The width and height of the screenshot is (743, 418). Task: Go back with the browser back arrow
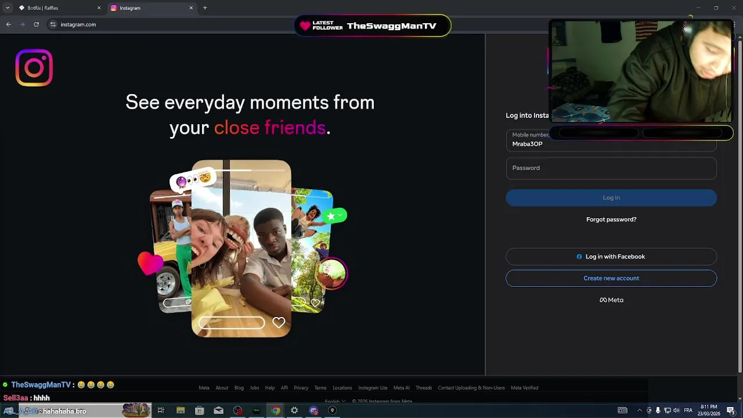tap(8, 24)
